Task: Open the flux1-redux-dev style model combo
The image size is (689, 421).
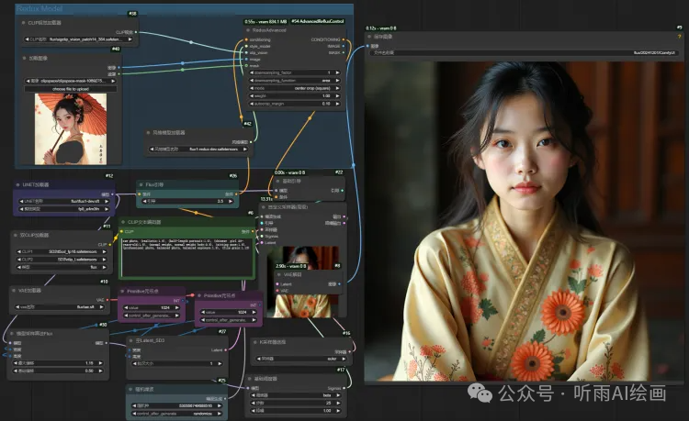Action: click(x=198, y=150)
